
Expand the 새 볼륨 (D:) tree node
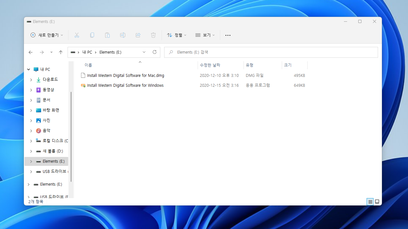(x=31, y=151)
